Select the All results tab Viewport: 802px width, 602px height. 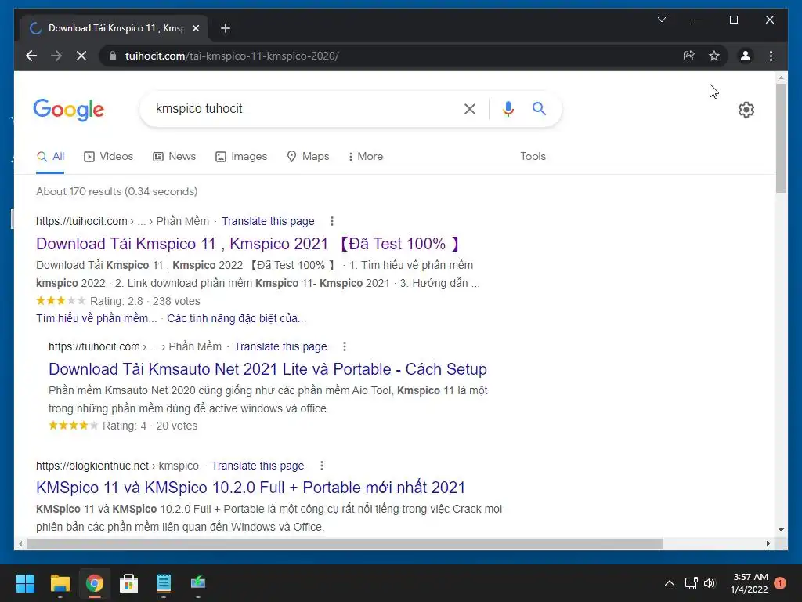[x=51, y=157]
